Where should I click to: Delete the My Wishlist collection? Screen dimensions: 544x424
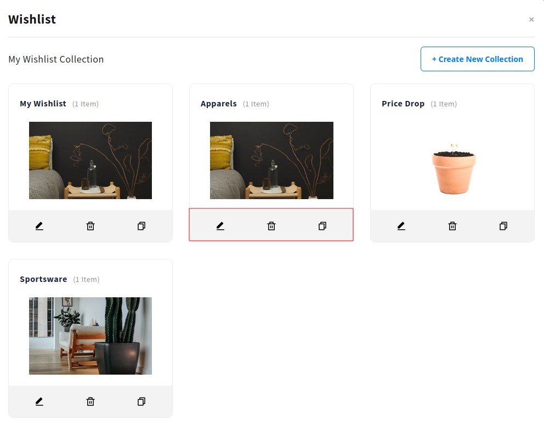tap(90, 226)
